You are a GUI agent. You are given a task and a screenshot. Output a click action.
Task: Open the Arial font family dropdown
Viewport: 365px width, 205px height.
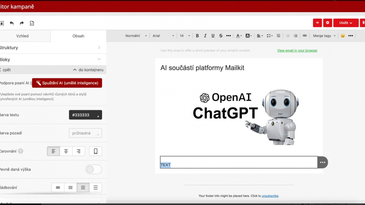point(163,36)
